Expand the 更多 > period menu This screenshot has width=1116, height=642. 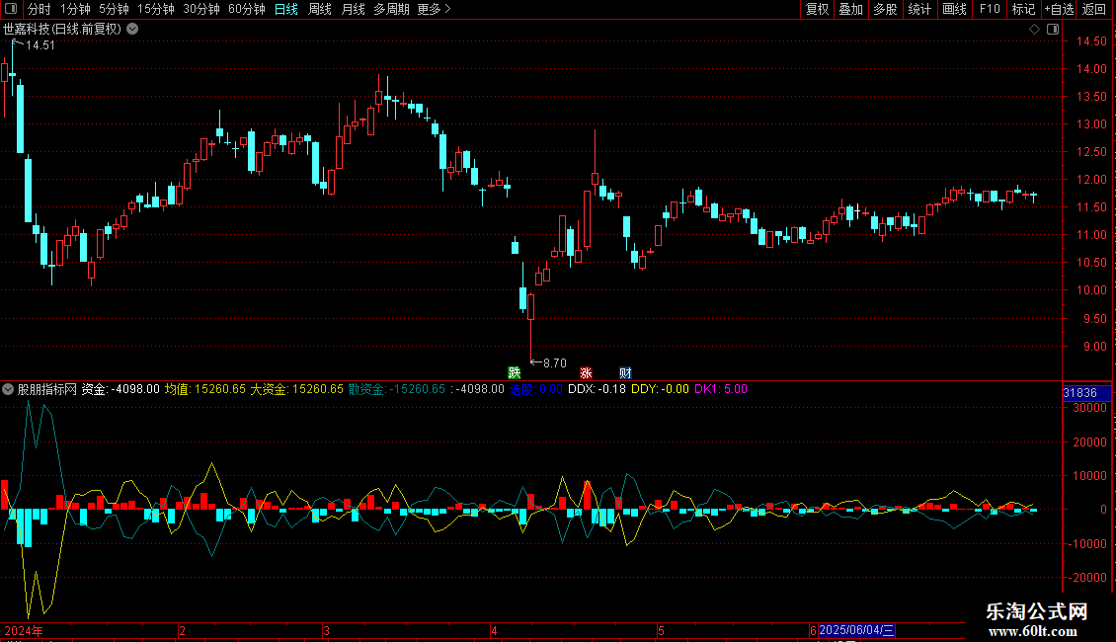coord(434,9)
